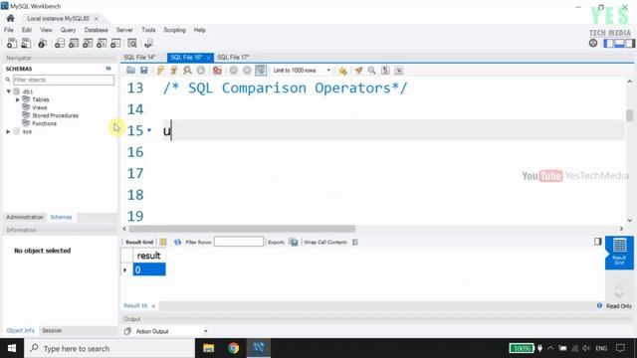Open the File menu

[x=9, y=30]
